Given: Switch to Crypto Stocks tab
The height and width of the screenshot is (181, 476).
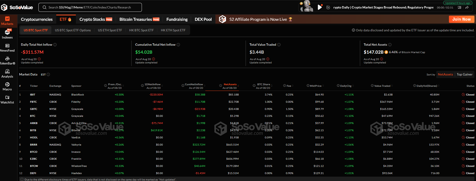Looking at the screenshot, I should click(96, 19).
